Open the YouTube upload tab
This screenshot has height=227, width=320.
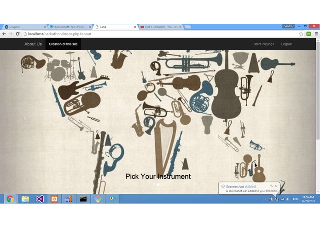[x=161, y=27]
